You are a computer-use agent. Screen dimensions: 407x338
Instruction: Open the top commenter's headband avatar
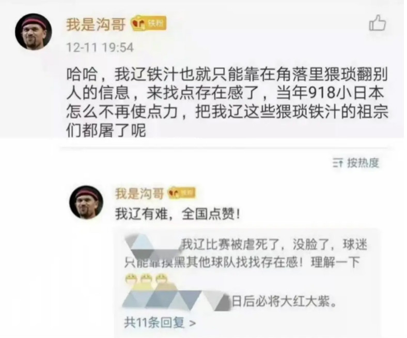[33, 31]
